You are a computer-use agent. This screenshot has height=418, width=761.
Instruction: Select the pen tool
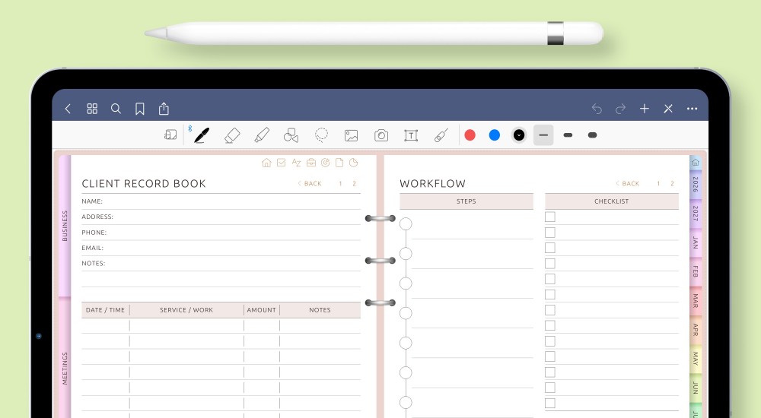click(x=201, y=135)
